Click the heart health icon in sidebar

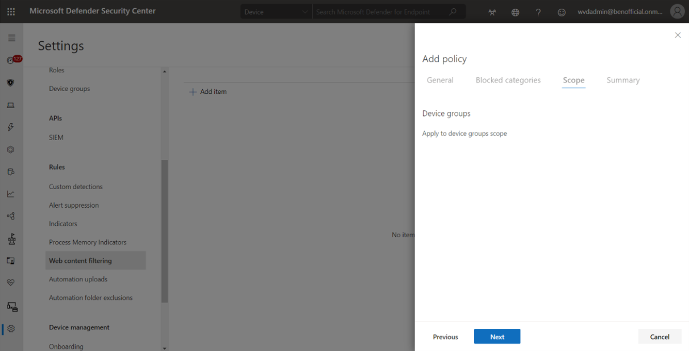11,282
